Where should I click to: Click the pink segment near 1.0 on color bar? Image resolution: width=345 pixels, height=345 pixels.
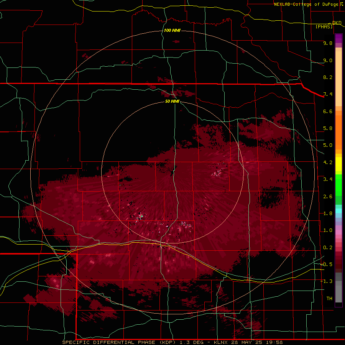click(x=338, y=232)
